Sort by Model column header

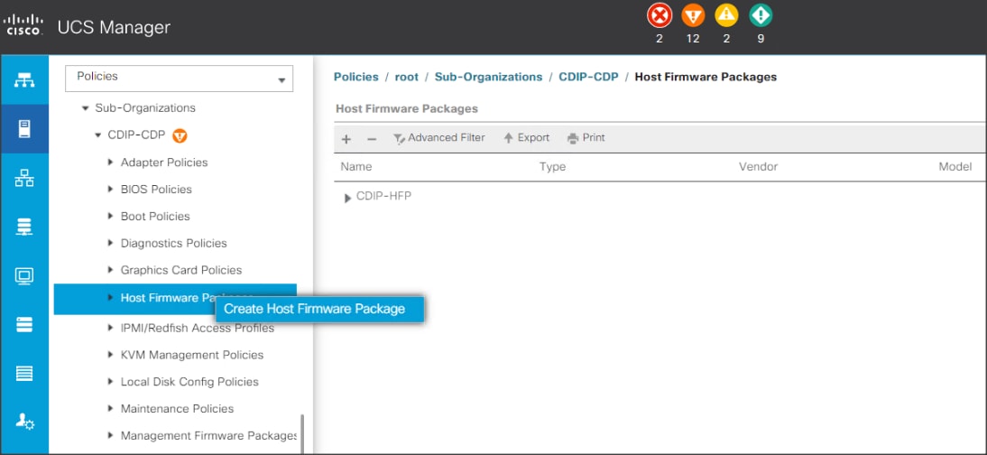pos(955,167)
